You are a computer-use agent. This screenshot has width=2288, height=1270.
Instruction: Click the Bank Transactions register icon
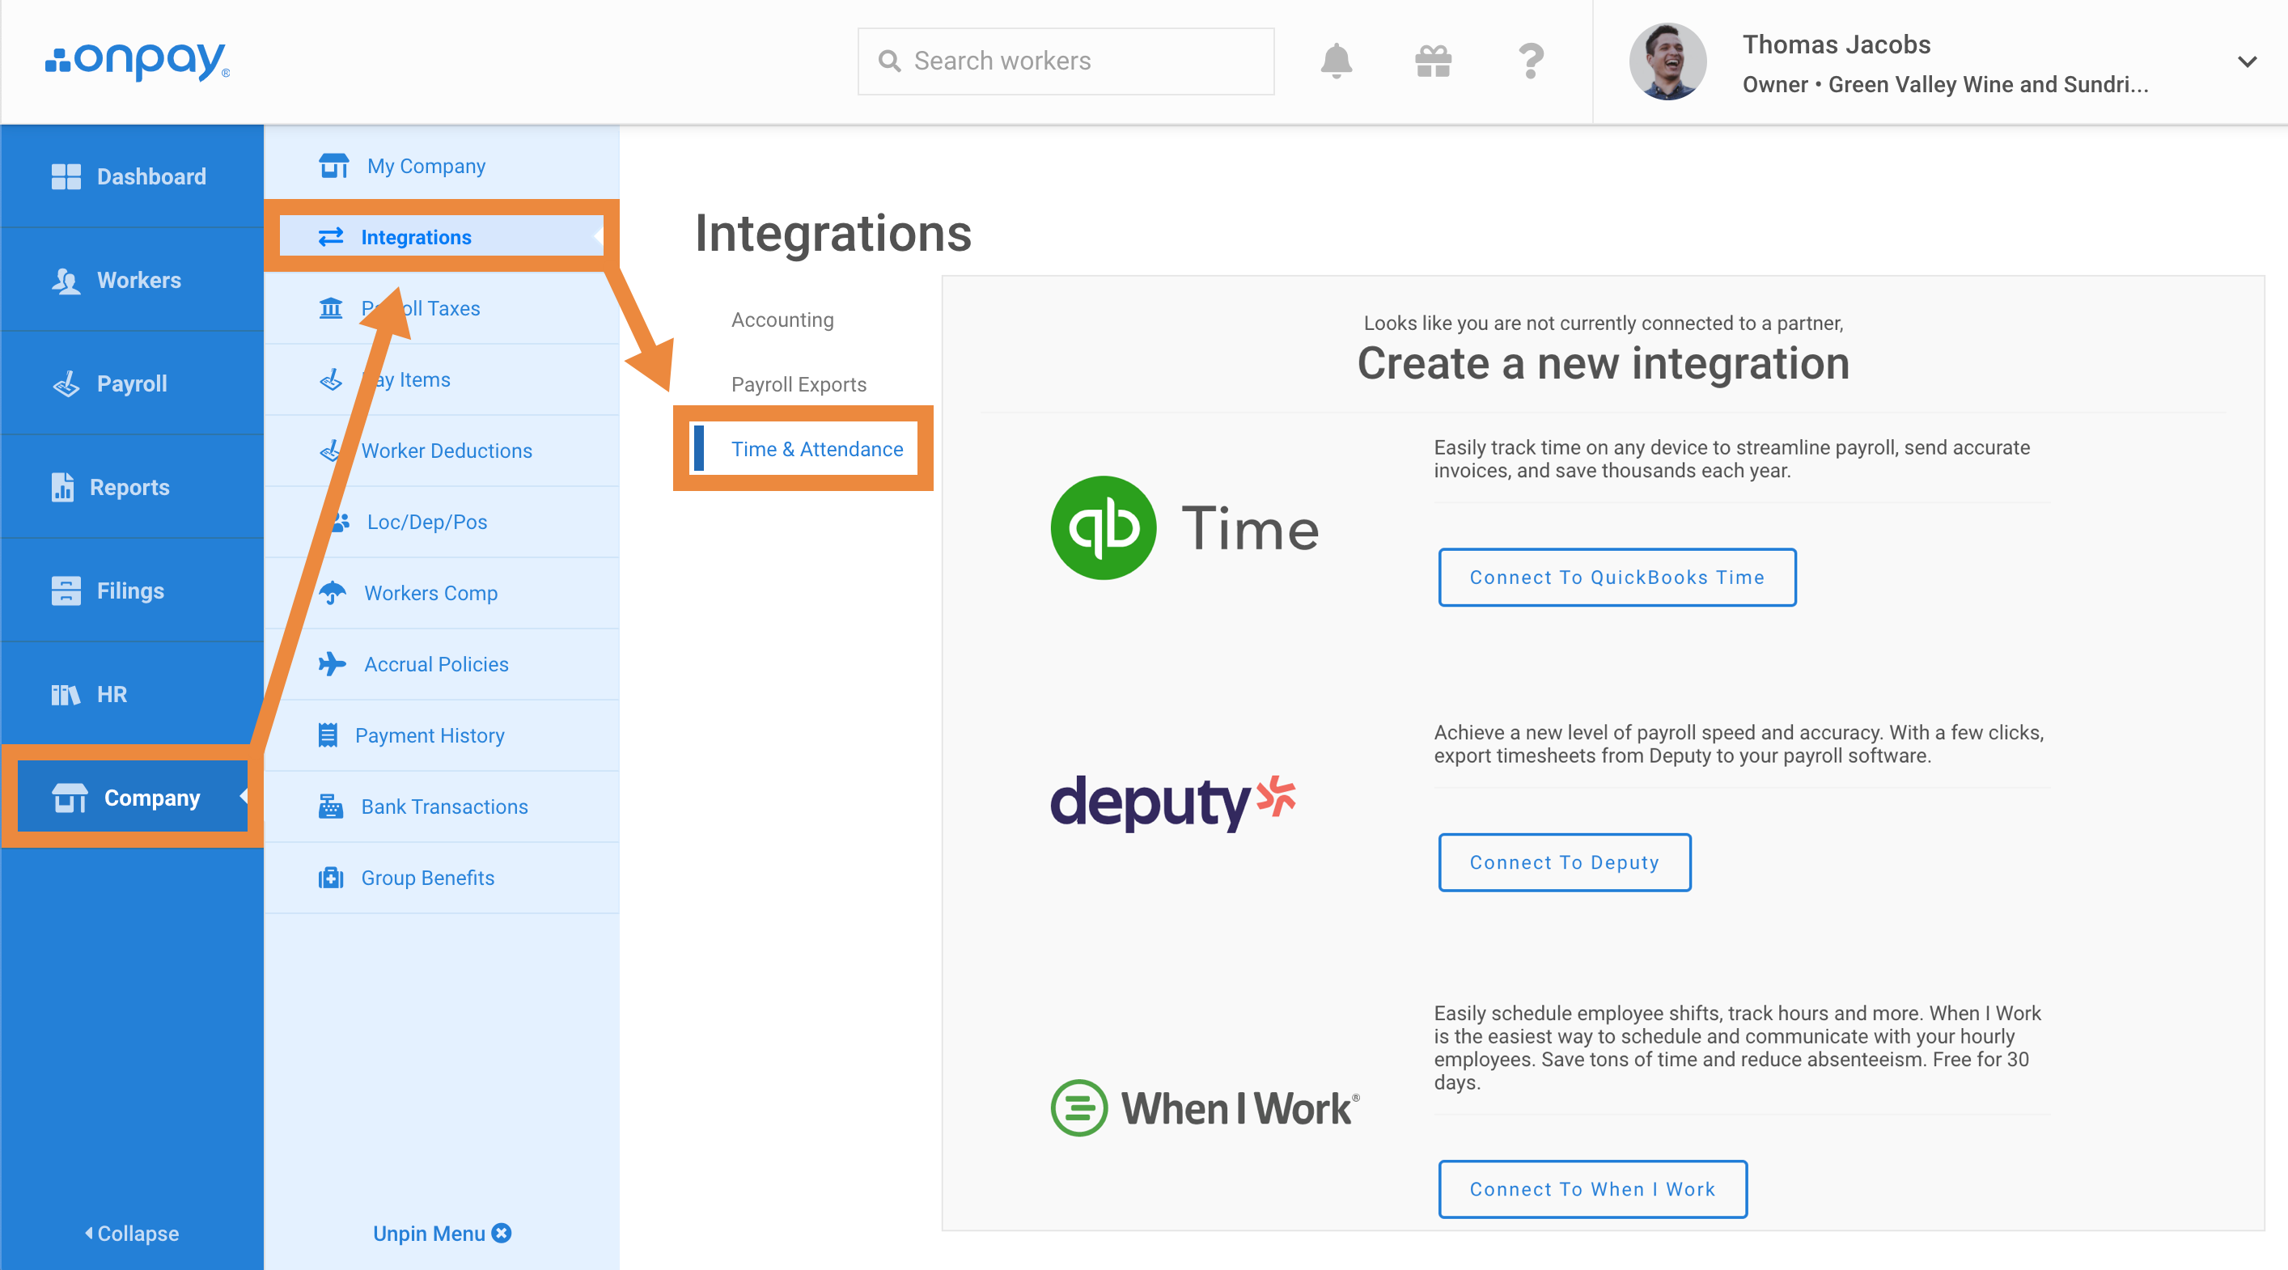point(330,806)
